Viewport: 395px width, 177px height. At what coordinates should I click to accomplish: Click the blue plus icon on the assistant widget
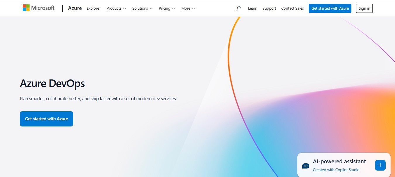click(x=380, y=165)
